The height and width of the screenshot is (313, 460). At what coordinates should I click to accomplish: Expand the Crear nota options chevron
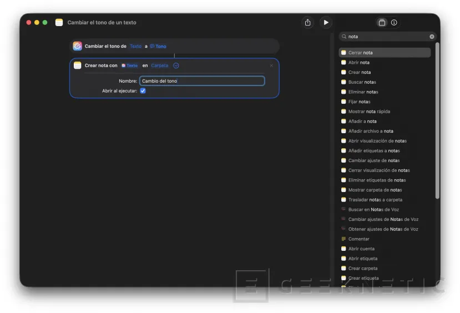(176, 65)
